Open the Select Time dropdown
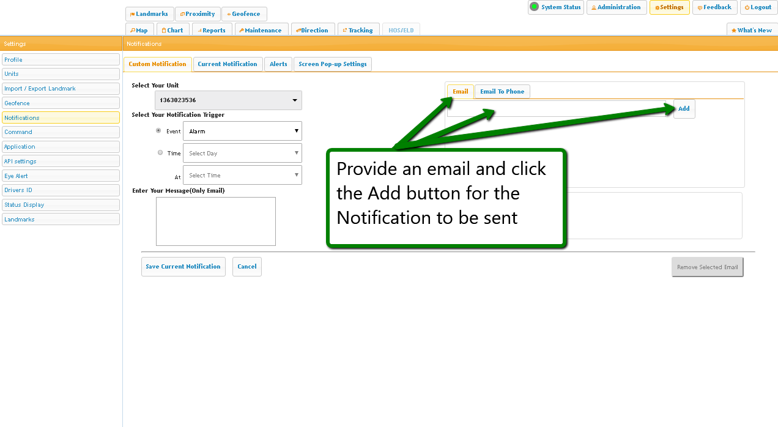This screenshot has width=778, height=427. [x=242, y=175]
